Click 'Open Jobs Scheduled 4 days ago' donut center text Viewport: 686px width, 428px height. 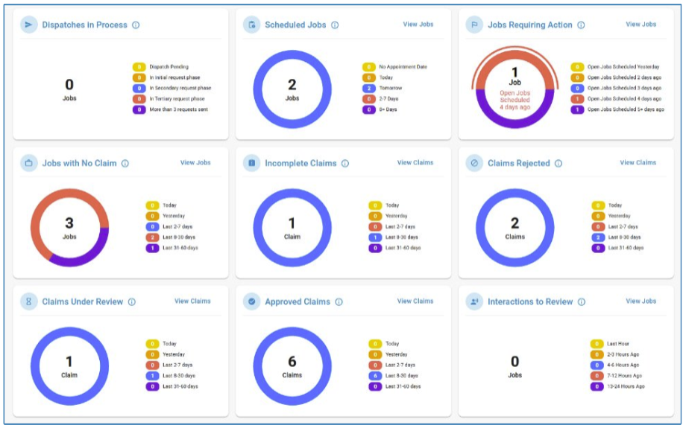tap(515, 100)
